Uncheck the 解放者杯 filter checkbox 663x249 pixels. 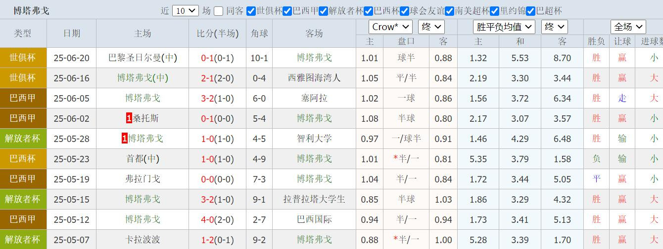pos(323,11)
